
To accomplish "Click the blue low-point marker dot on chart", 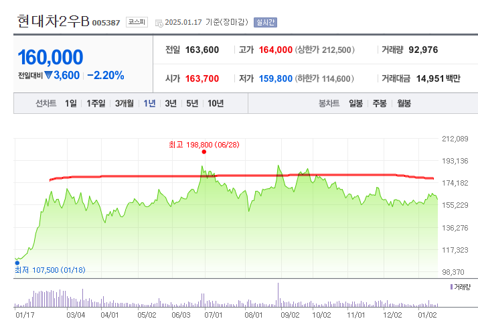I will [17, 263].
